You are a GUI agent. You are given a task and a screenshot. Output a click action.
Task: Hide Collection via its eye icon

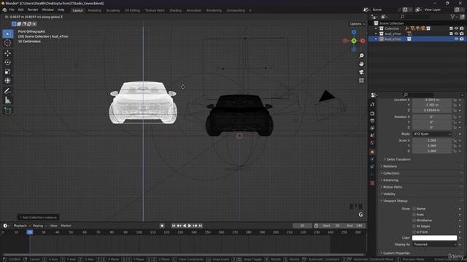(456, 28)
